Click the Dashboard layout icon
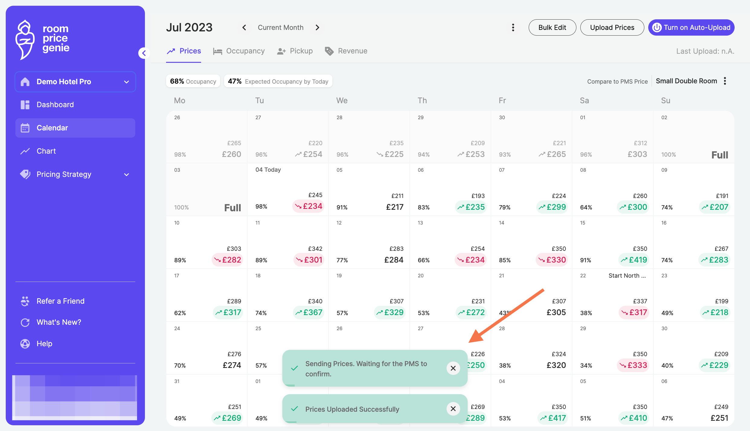750x431 pixels. [25, 105]
